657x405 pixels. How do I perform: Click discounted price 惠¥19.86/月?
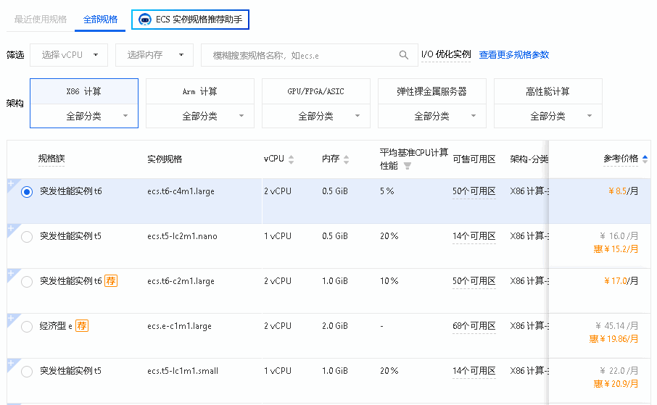coord(613,339)
